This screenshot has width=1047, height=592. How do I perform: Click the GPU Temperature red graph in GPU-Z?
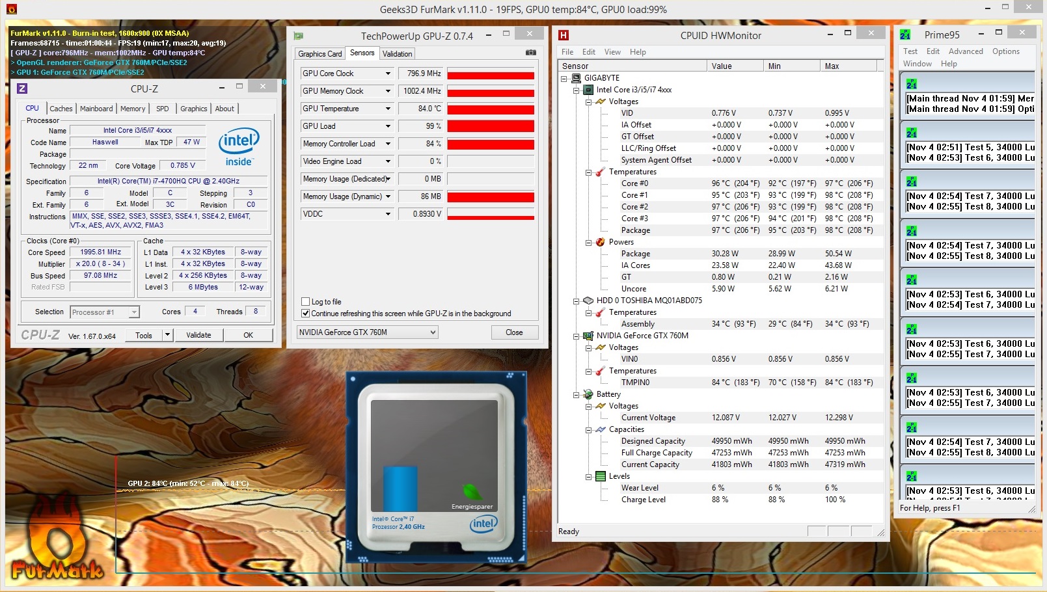coord(491,109)
